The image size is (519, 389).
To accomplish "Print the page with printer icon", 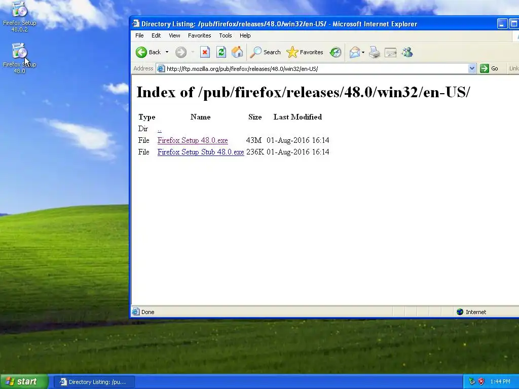I will (x=375, y=52).
